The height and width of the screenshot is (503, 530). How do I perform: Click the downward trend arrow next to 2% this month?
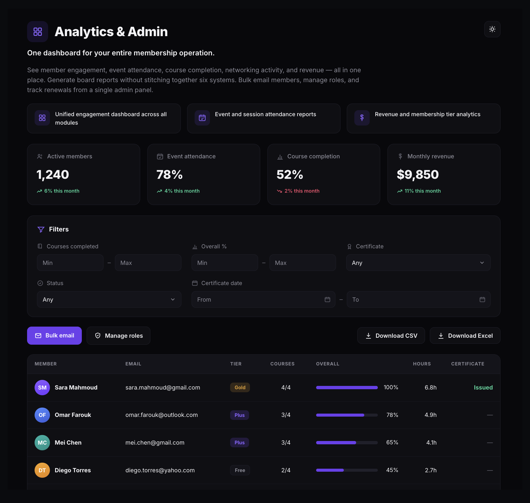click(279, 191)
